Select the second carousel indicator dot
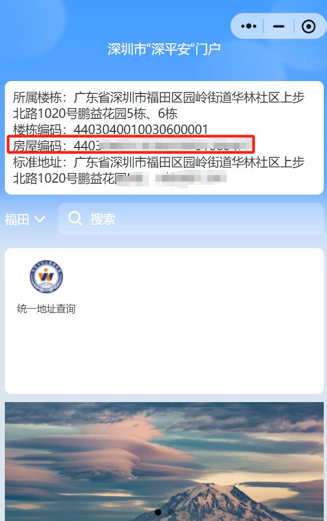Image resolution: width=327 pixels, height=521 pixels. (x=171, y=512)
